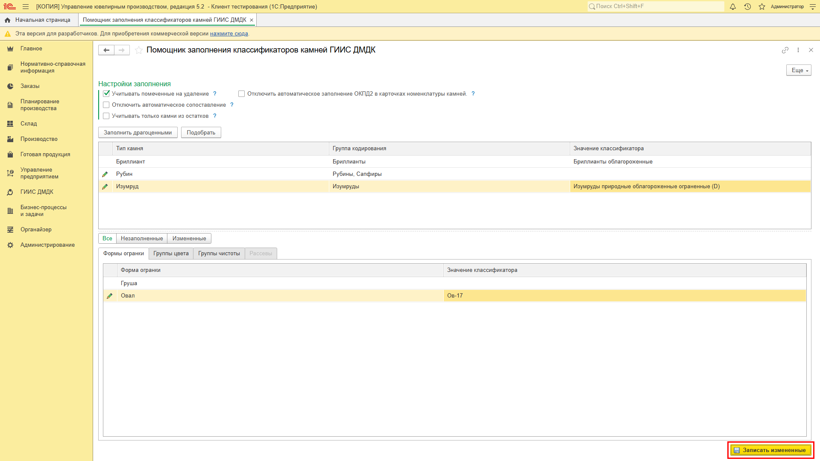Click the 1C logo icon
This screenshot has width=820, height=461.
(x=9, y=7)
